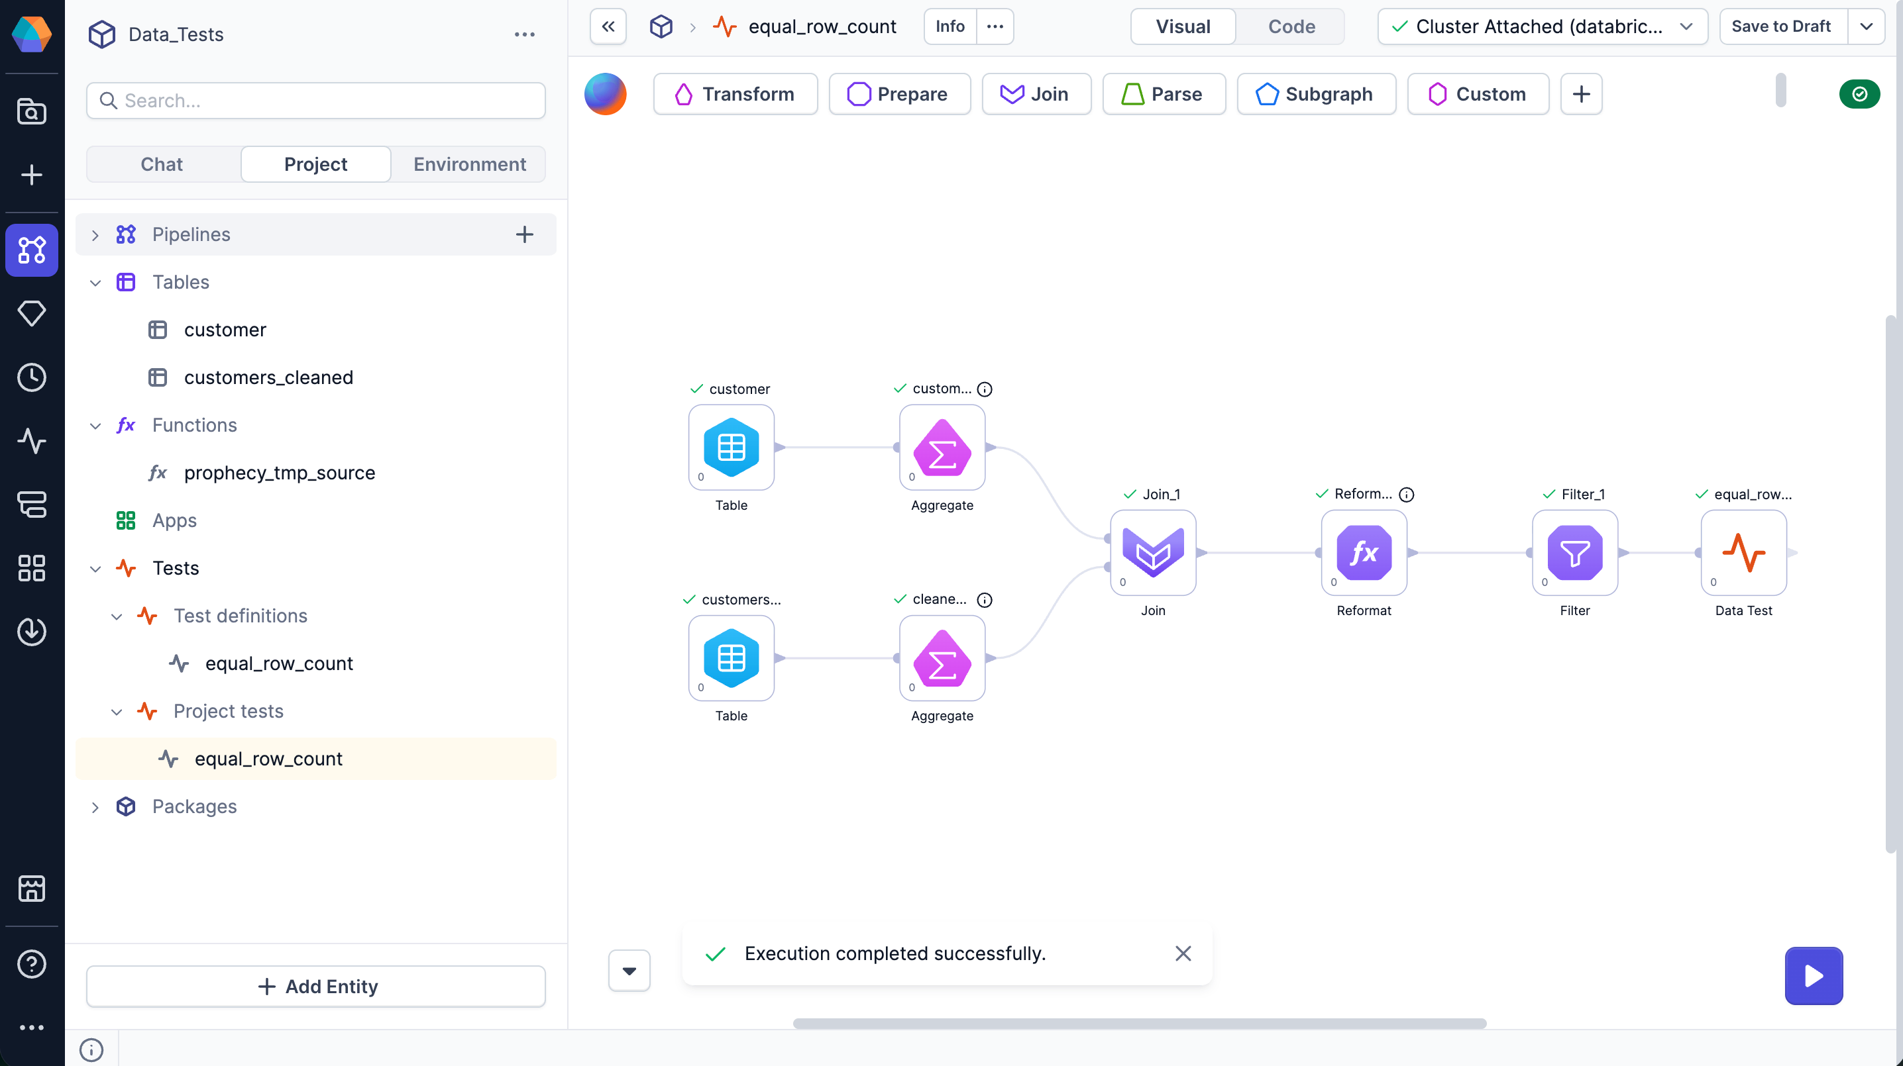This screenshot has height=1066, width=1903.
Task: Switch to Code view
Action: pos(1291,26)
